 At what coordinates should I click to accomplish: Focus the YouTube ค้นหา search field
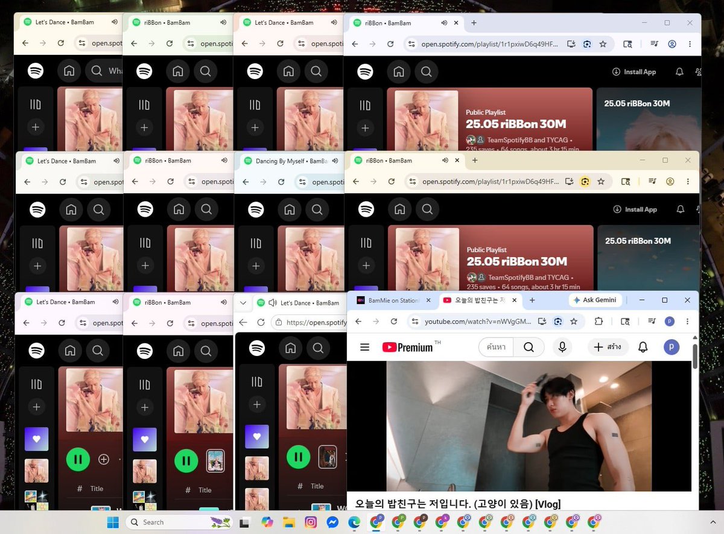pos(496,347)
